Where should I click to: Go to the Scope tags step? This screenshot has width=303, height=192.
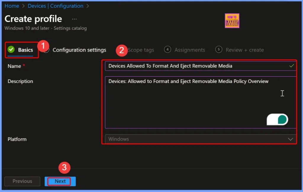pyautogui.click(x=141, y=50)
